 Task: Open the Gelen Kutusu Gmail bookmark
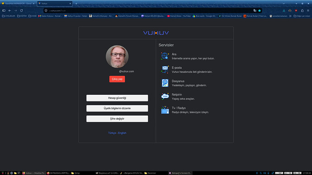point(50,16)
